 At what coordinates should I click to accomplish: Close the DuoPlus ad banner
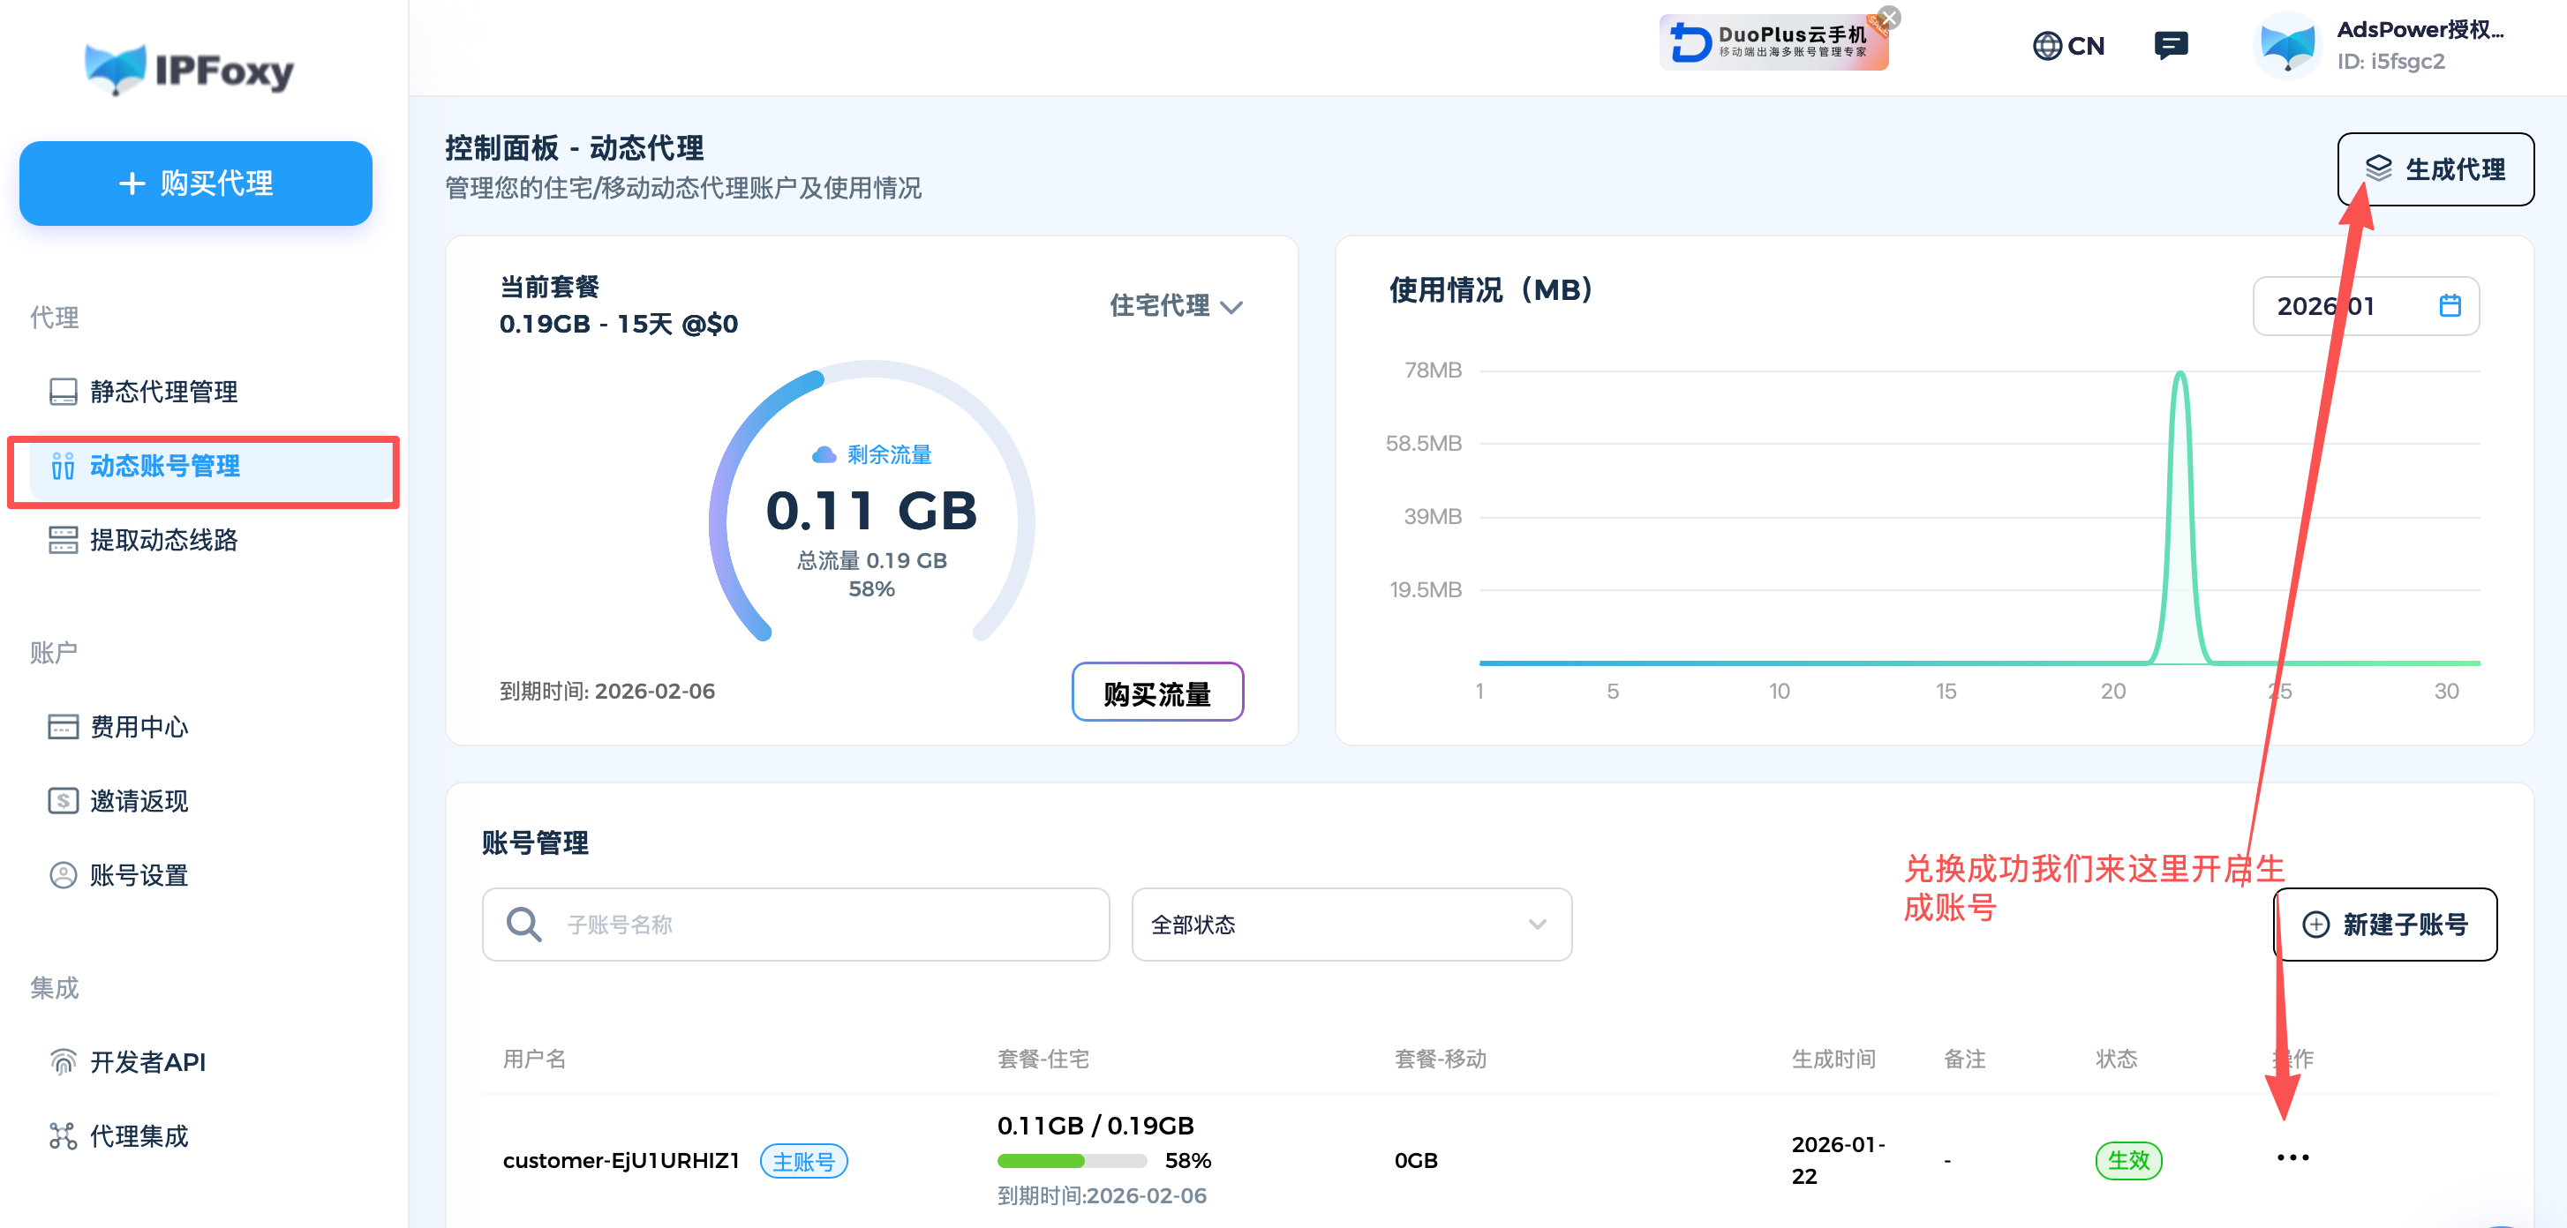pos(1889,17)
